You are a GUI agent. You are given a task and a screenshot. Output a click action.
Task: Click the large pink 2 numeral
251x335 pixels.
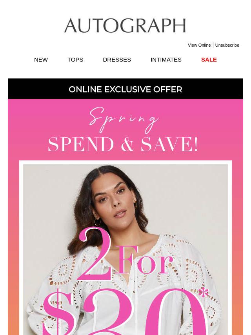(x=95, y=254)
